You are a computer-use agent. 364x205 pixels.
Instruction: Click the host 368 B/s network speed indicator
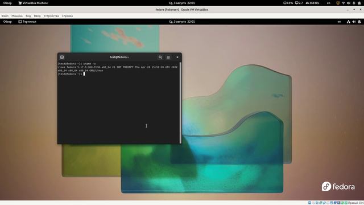tap(312, 3)
